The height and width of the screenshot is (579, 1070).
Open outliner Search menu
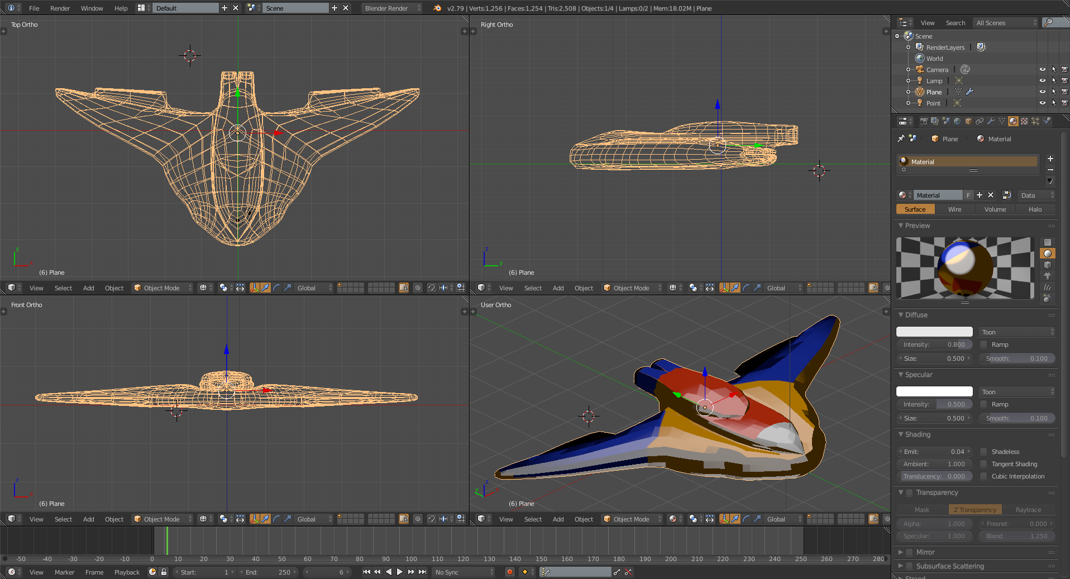(956, 23)
